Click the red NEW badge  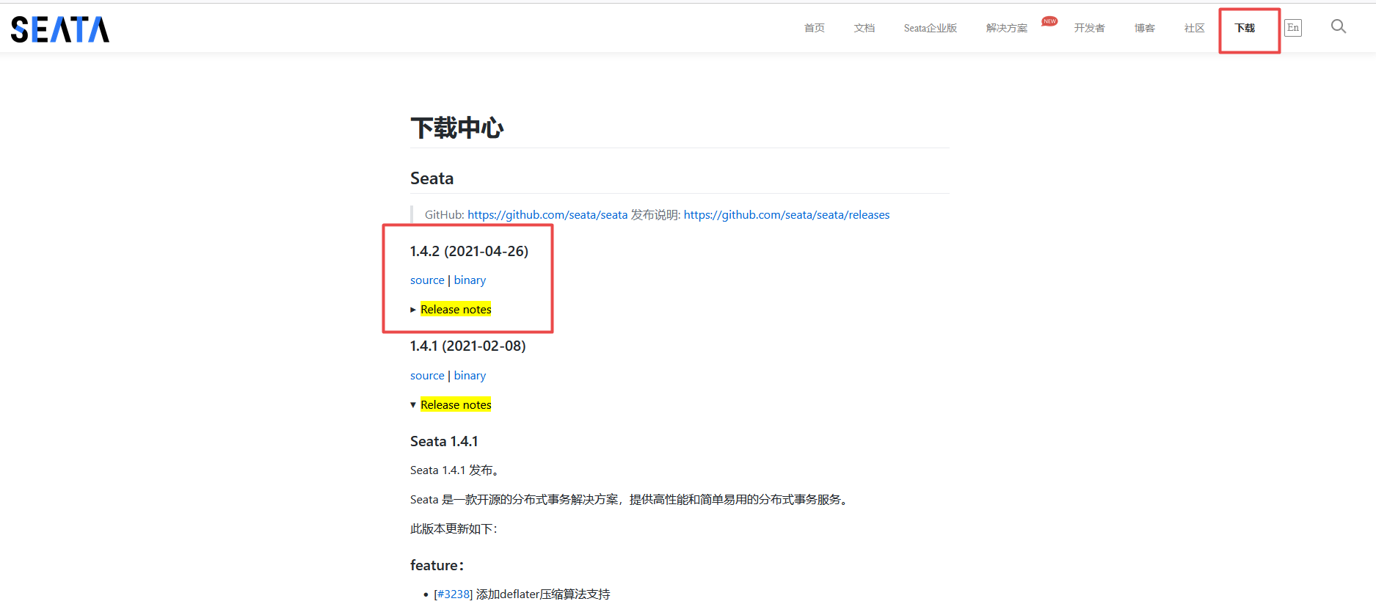coord(1049,21)
